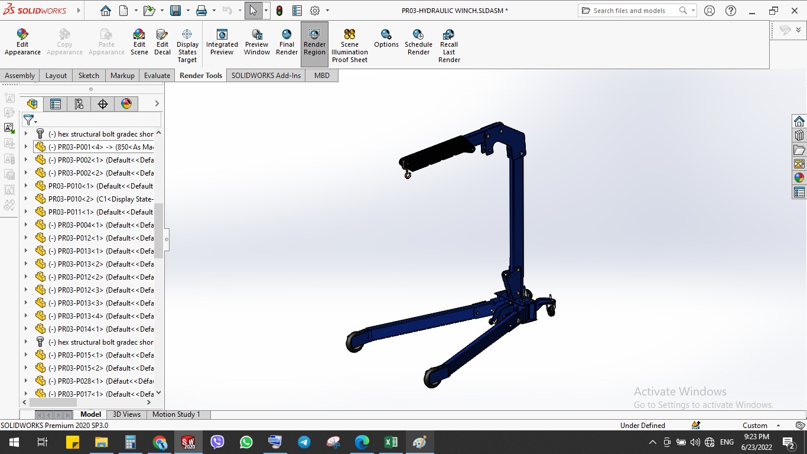Screen dimensions: 807x454
Task: Click Recall Last Render
Action: click(x=449, y=46)
